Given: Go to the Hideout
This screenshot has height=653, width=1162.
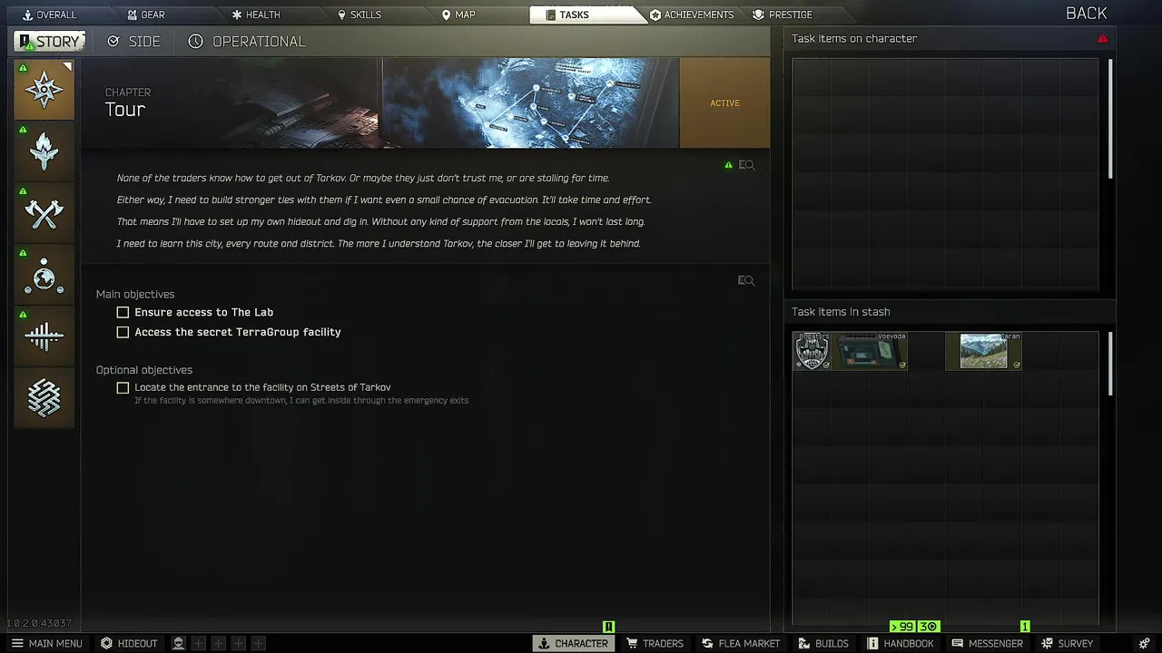Looking at the screenshot, I should pos(129,644).
